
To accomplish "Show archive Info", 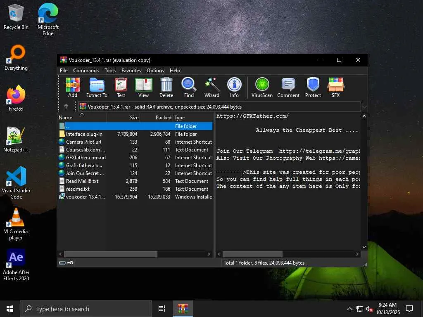I will pyautogui.click(x=234, y=88).
